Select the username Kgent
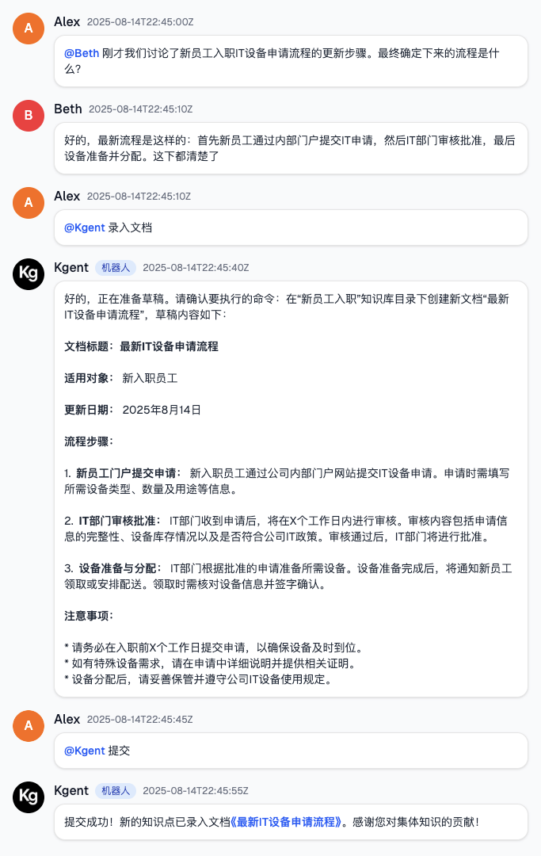 72,267
